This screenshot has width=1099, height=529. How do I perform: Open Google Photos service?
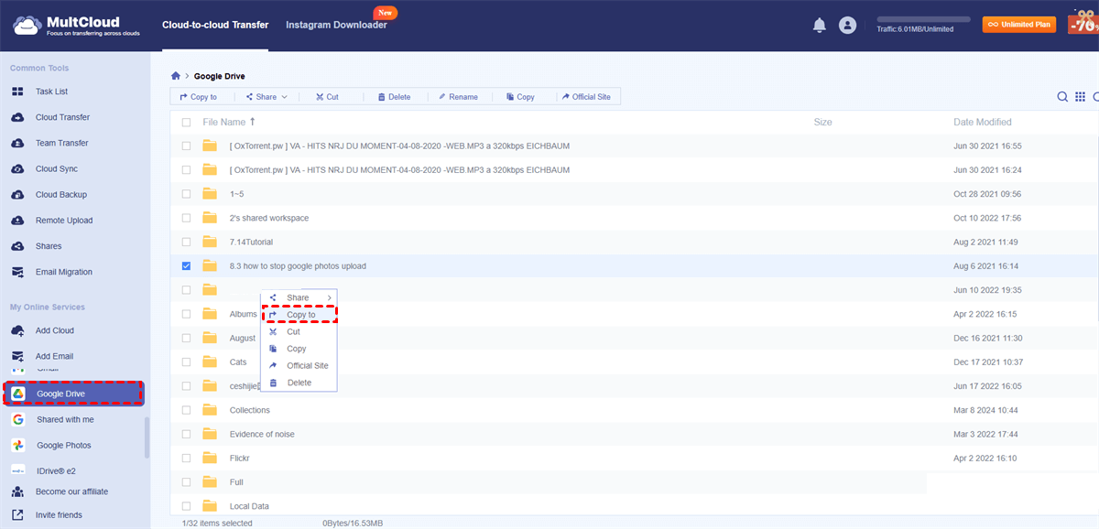point(63,445)
